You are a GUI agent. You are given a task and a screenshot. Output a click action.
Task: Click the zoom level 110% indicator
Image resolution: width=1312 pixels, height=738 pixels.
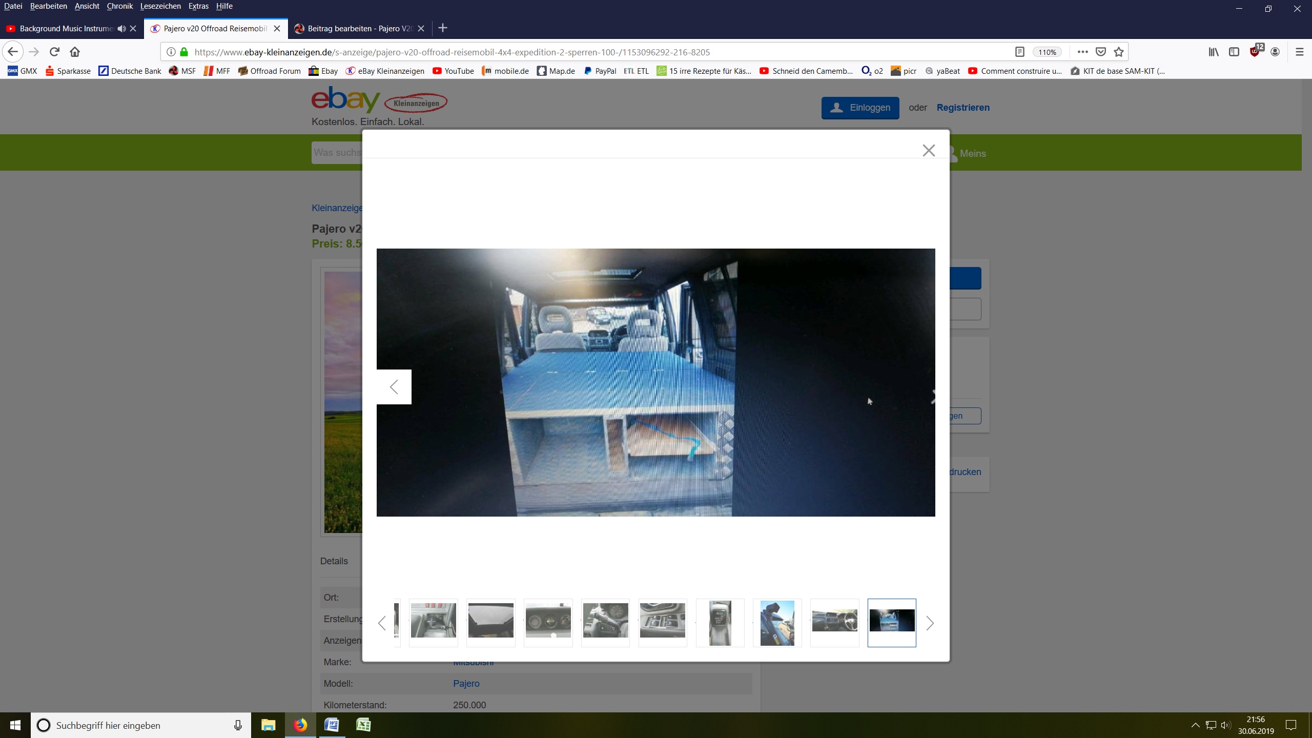click(x=1047, y=52)
